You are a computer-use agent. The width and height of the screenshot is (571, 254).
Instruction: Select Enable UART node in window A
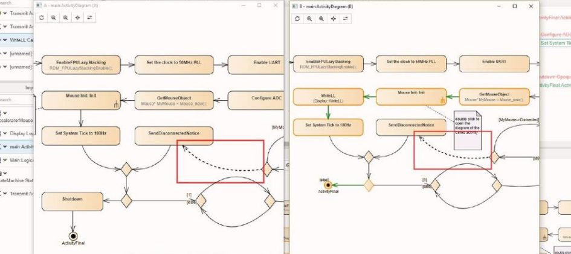point(256,65)
